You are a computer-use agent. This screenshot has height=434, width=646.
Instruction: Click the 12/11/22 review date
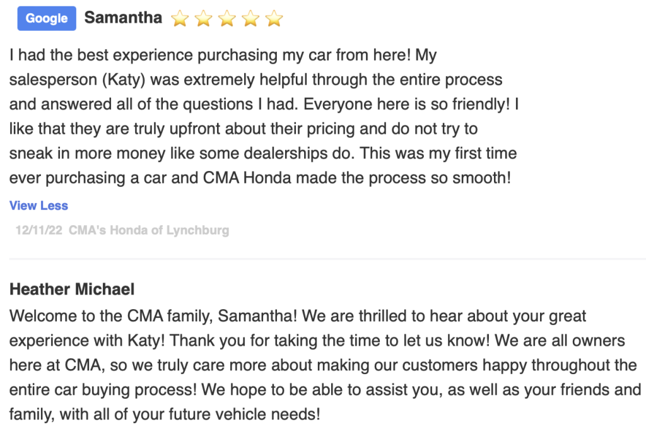pyautogui.click(x=39, y=230)
